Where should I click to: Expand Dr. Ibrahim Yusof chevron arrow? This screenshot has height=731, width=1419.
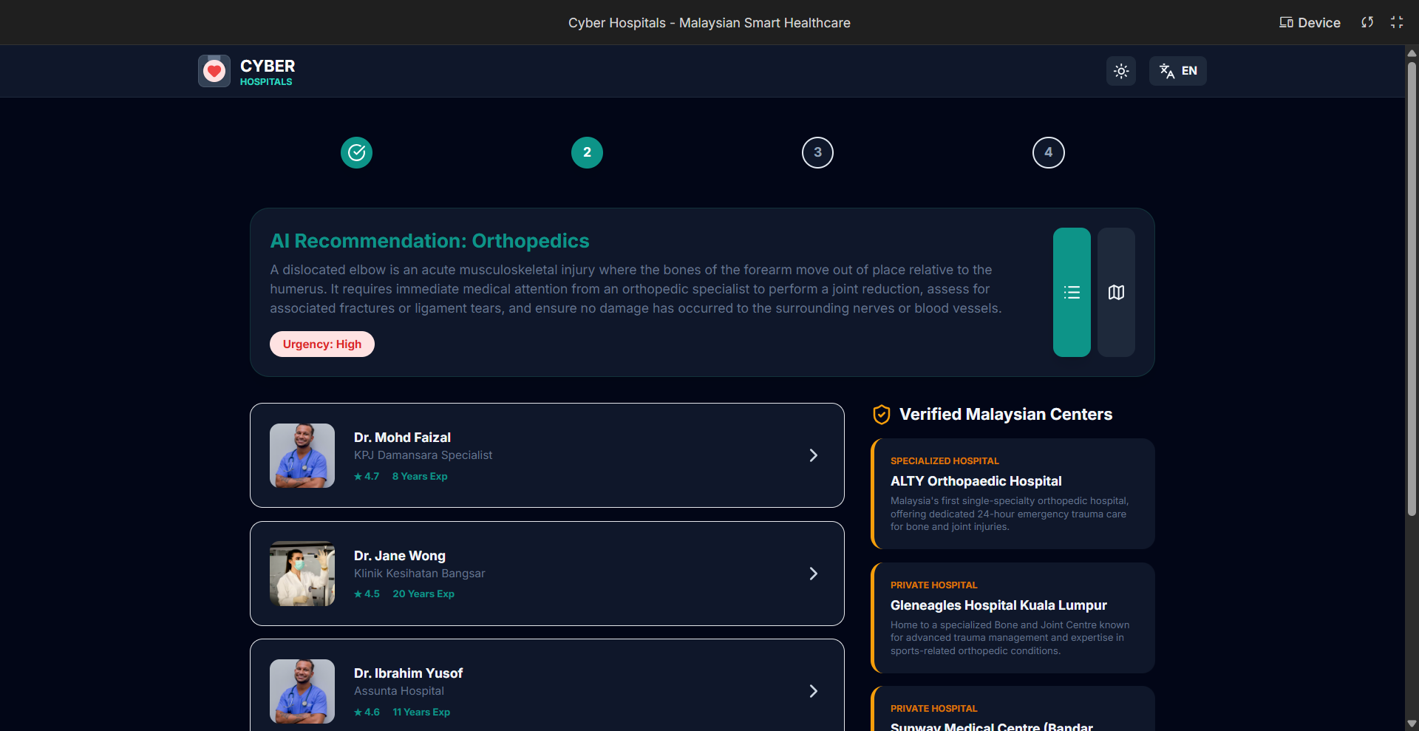813,691
